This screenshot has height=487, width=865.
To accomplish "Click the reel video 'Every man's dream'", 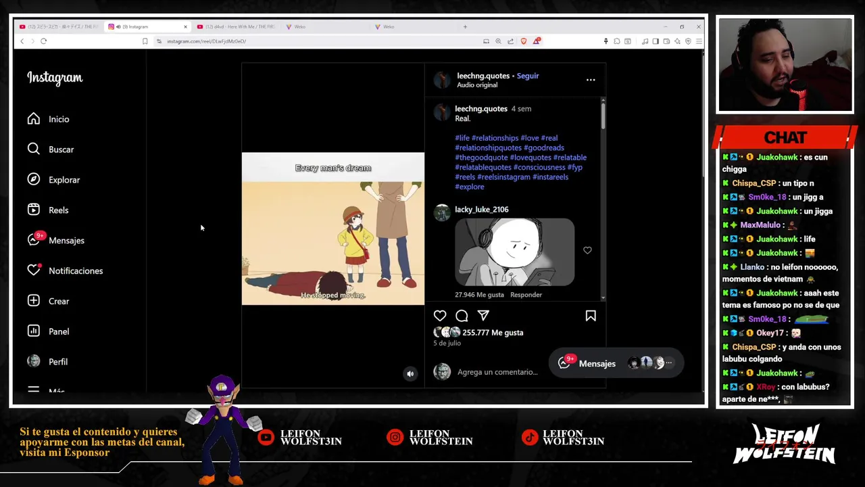I will coord(333,229).
